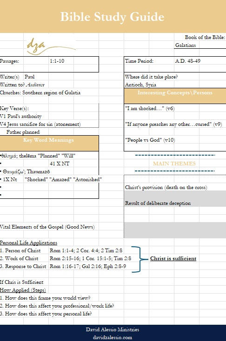Image resolution: width=226 pixels, height=341 pixels.
Task: Open the davidzalessio.com link
Action: (x=113, y=337)
